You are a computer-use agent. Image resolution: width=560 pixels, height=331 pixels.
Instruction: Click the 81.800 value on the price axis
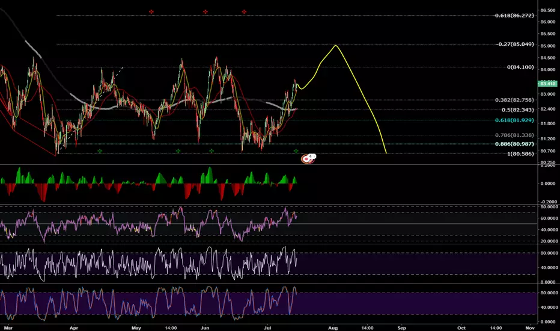coord(548,123)
